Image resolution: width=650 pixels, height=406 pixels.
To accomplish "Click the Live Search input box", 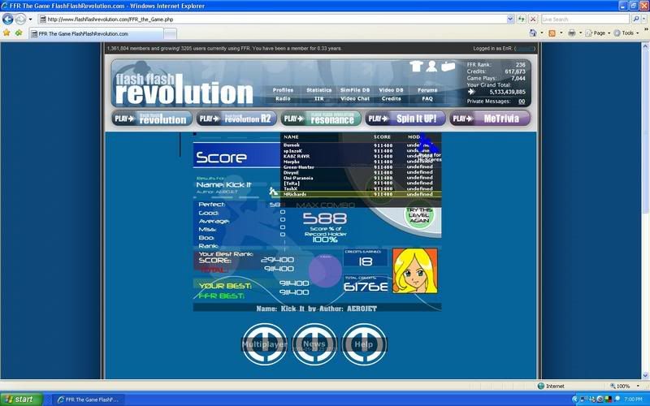I will [585, 19].
